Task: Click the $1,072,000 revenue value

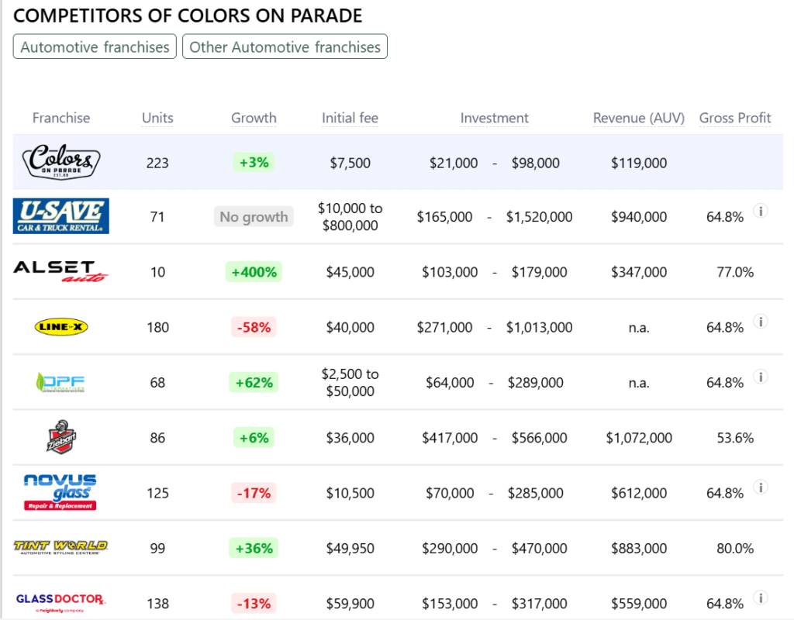Action: (639, 437)
